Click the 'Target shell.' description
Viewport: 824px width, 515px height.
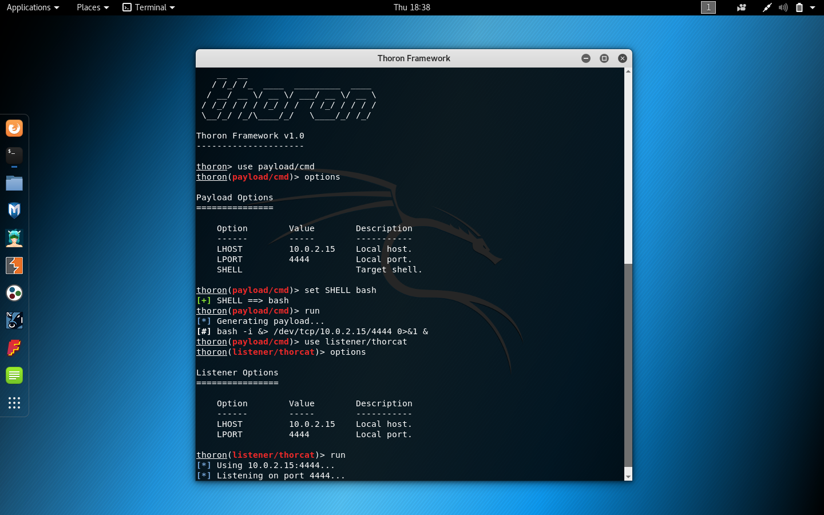[x=389, y=270]
